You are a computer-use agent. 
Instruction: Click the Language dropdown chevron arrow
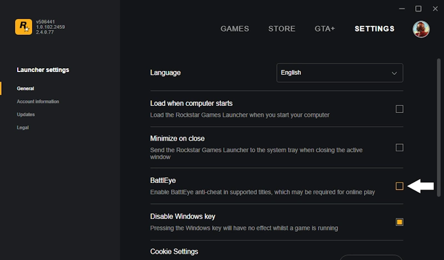[394, 73]
